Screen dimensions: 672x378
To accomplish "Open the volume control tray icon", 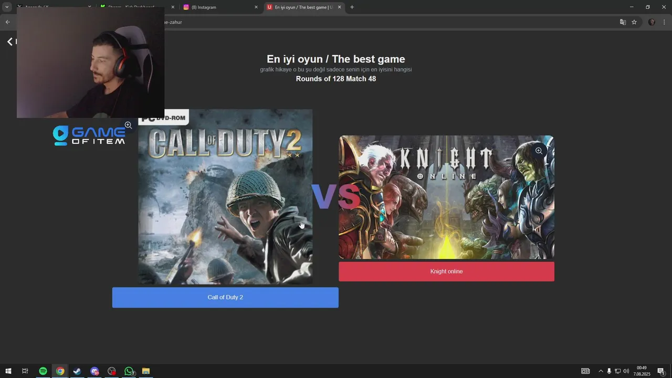I will pos(626,371).
